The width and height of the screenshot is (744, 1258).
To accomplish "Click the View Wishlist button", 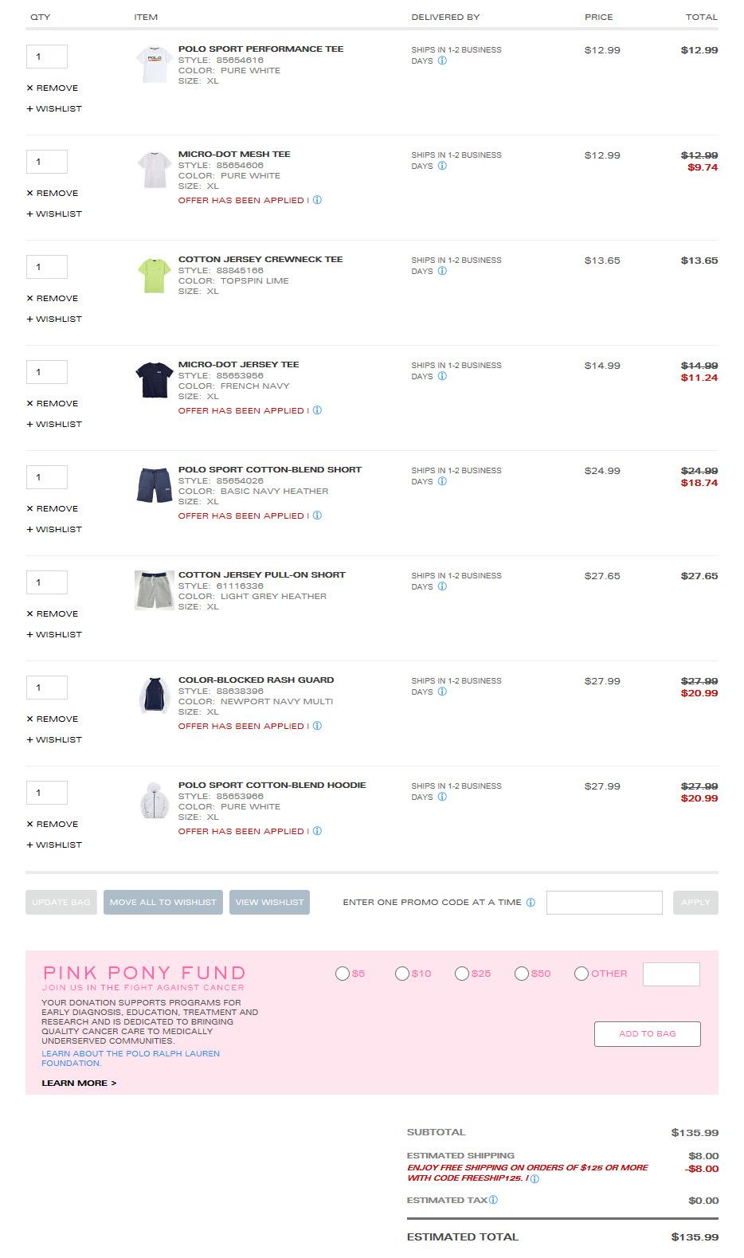I will (x=269, y=902).
